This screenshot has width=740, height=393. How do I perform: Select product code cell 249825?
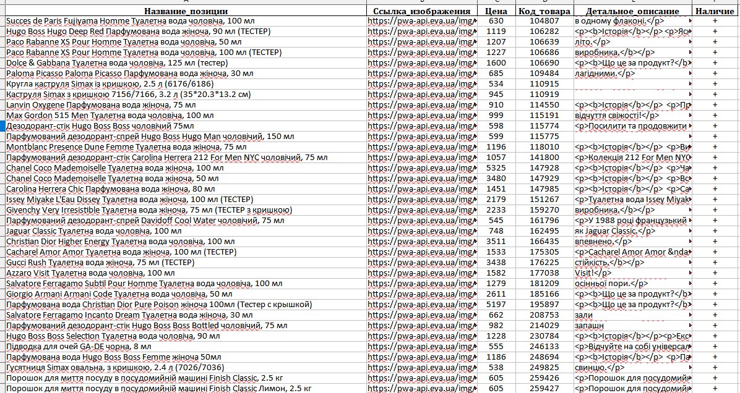544,368
